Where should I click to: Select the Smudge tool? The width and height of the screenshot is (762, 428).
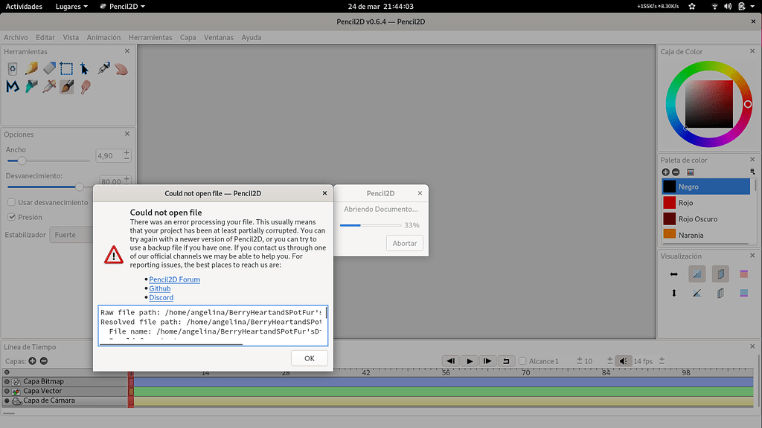tap(86, 86)
